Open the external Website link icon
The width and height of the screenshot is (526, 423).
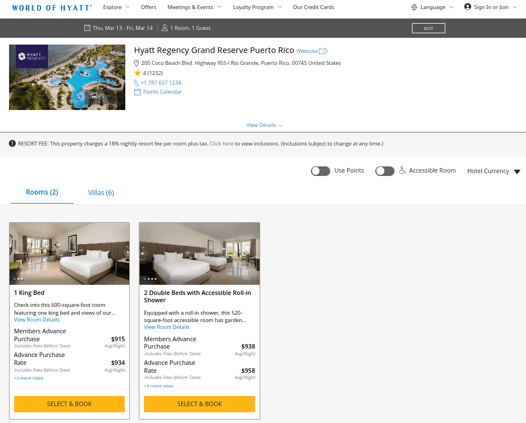tap(323, 51)
